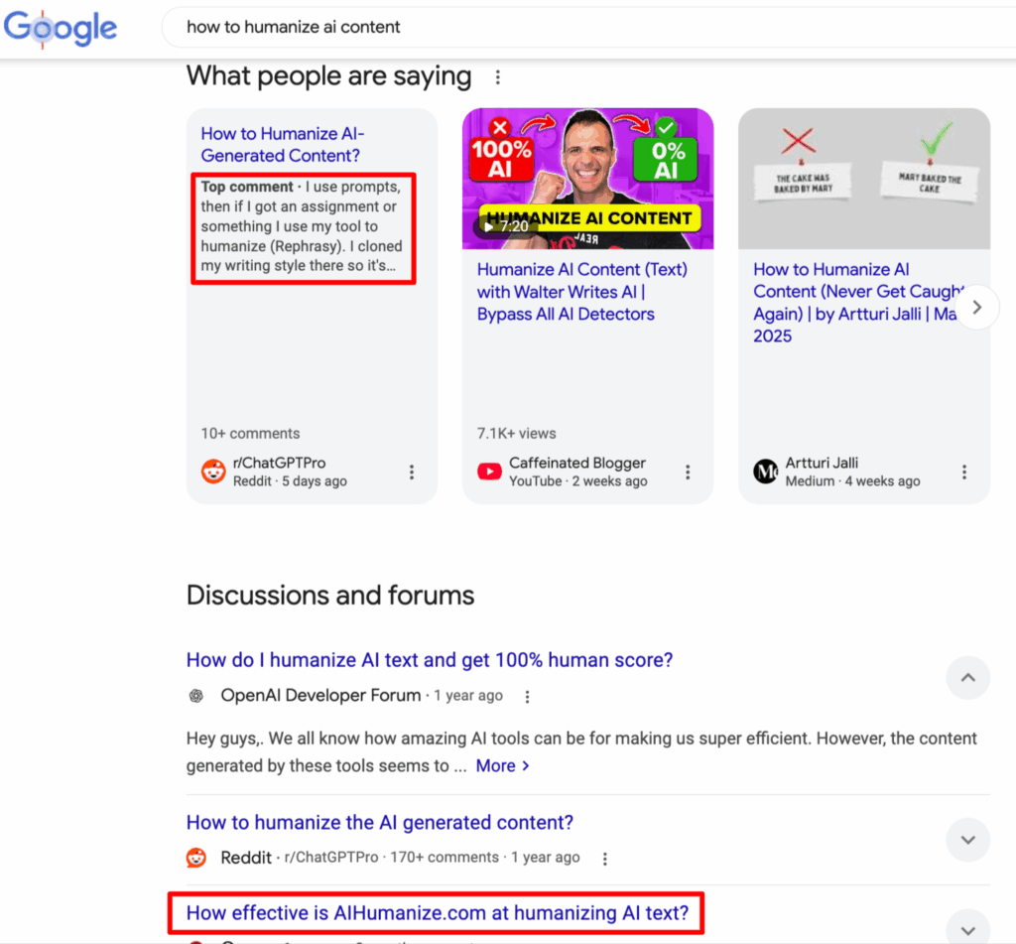Open How do I humanize AI text question
The width and height of the screenshot is (1016, 944).
[x=430, y=660]
